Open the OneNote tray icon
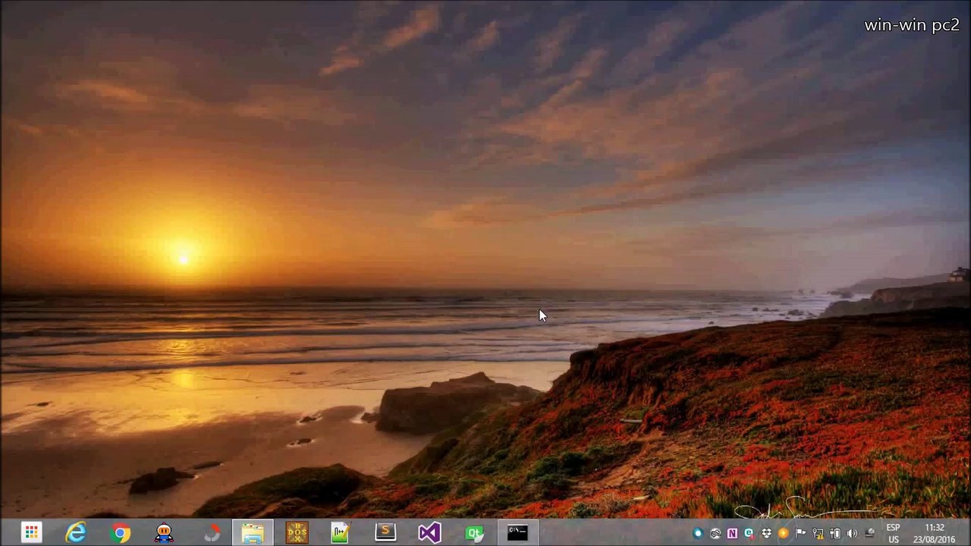The height and width of the screenshot is (546, 971). (x=732, y=534)
